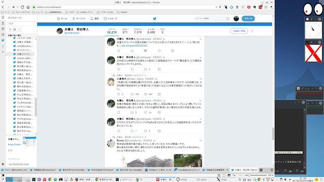Open the account avatar menu beside Tweet button
The height and width of the screenshot is (182, 324).
[236, 19]
